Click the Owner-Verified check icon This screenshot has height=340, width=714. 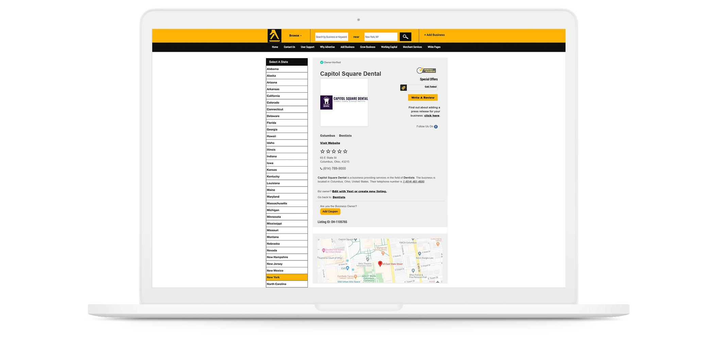coord(322,62)
